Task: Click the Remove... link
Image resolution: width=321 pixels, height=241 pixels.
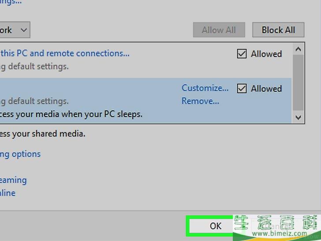Action: (200, 101)
